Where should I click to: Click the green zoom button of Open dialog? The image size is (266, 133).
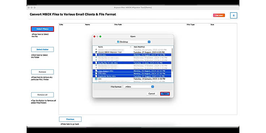click(x=100, y=37)
